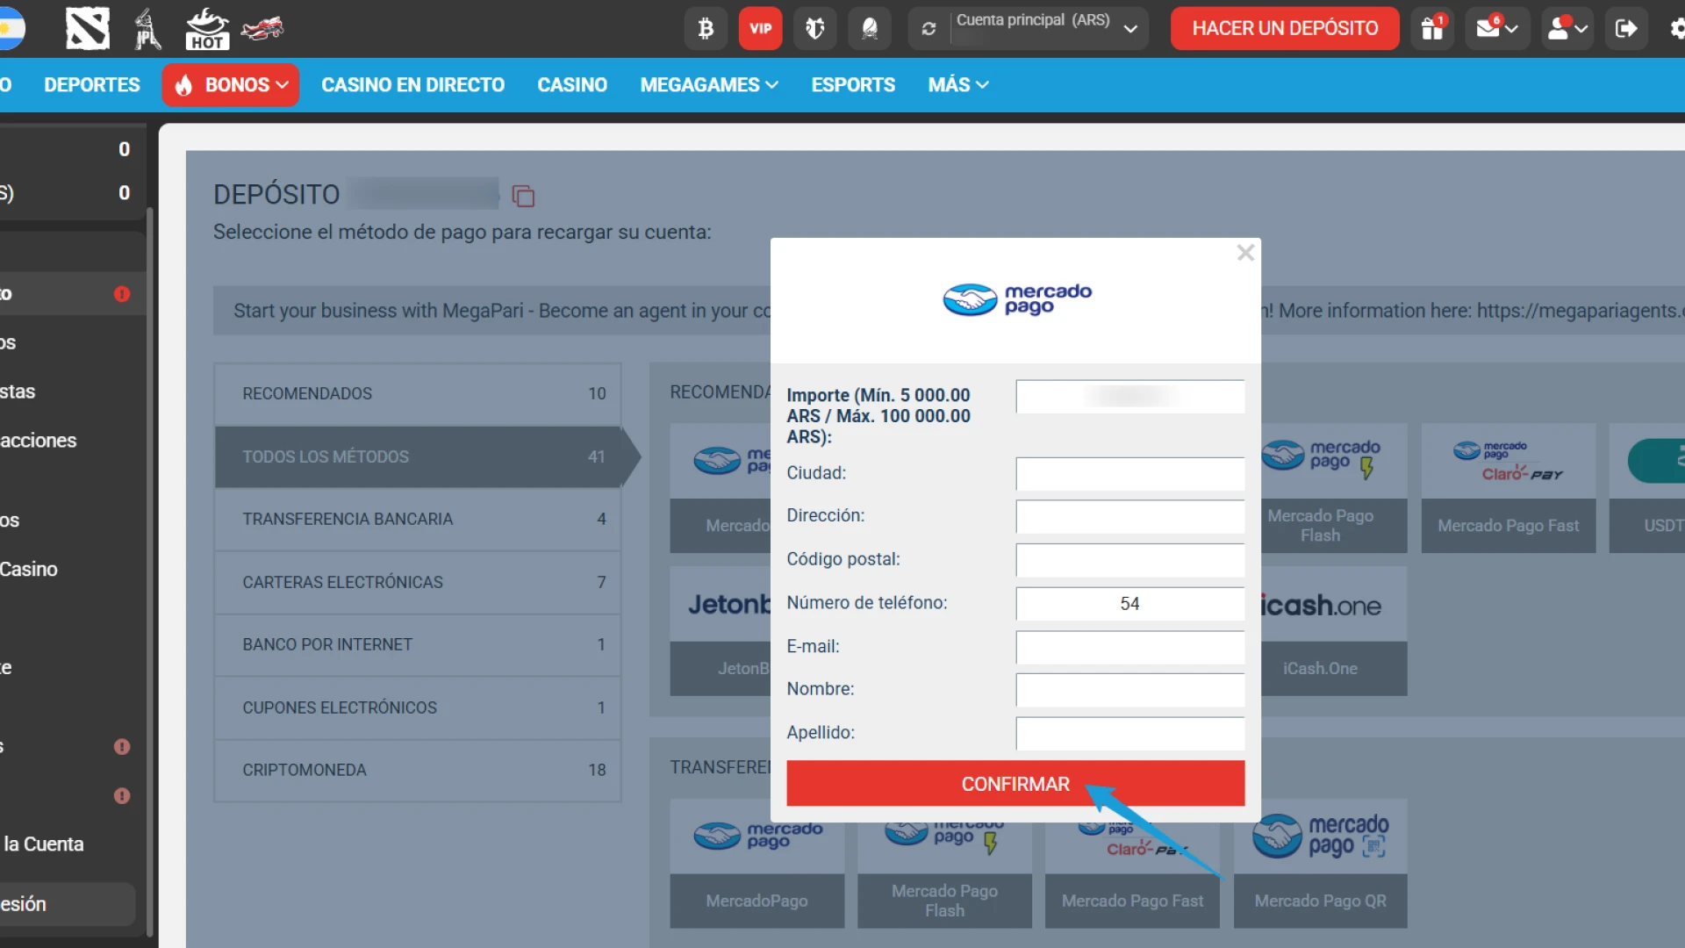Open the Dota 2 games icon
This screenshot has width=1685, height=948.
click(88, 28)
